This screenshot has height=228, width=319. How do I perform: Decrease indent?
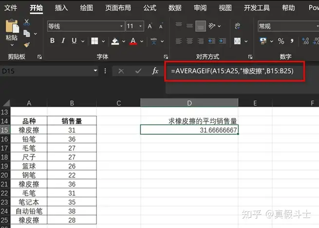[212, 41]
